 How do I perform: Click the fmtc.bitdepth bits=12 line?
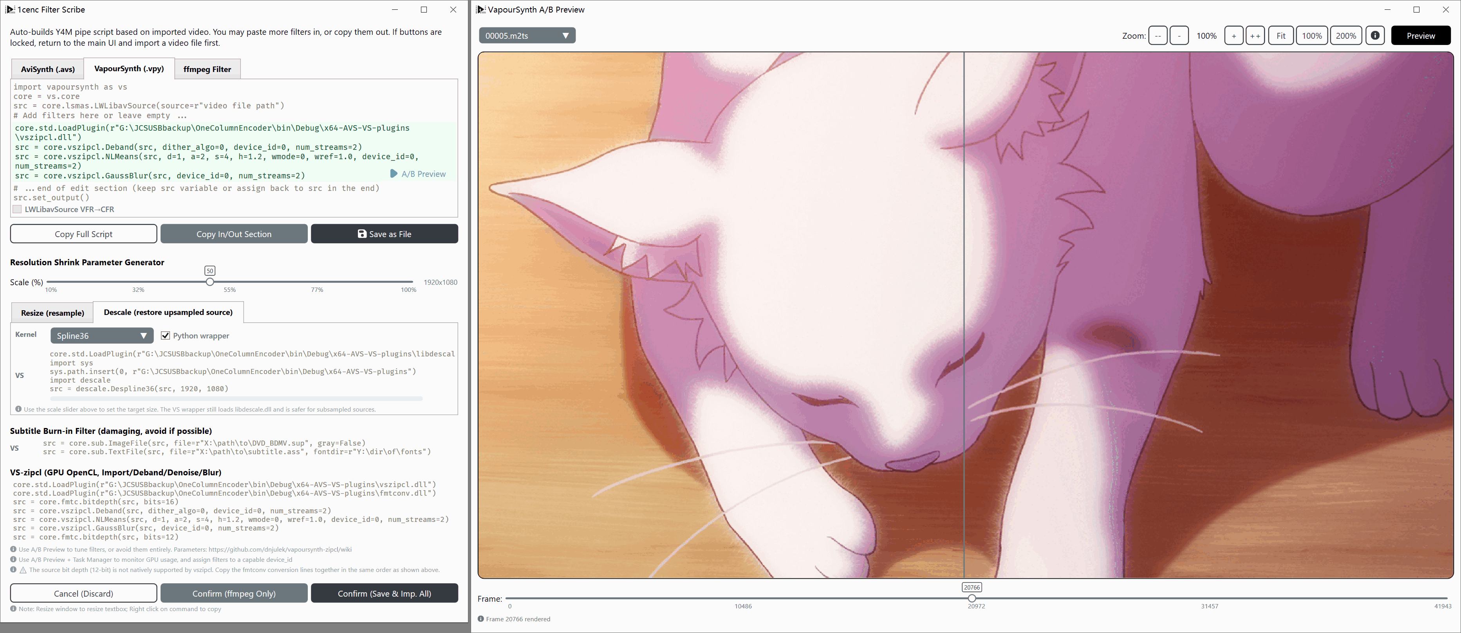[96, 537]
